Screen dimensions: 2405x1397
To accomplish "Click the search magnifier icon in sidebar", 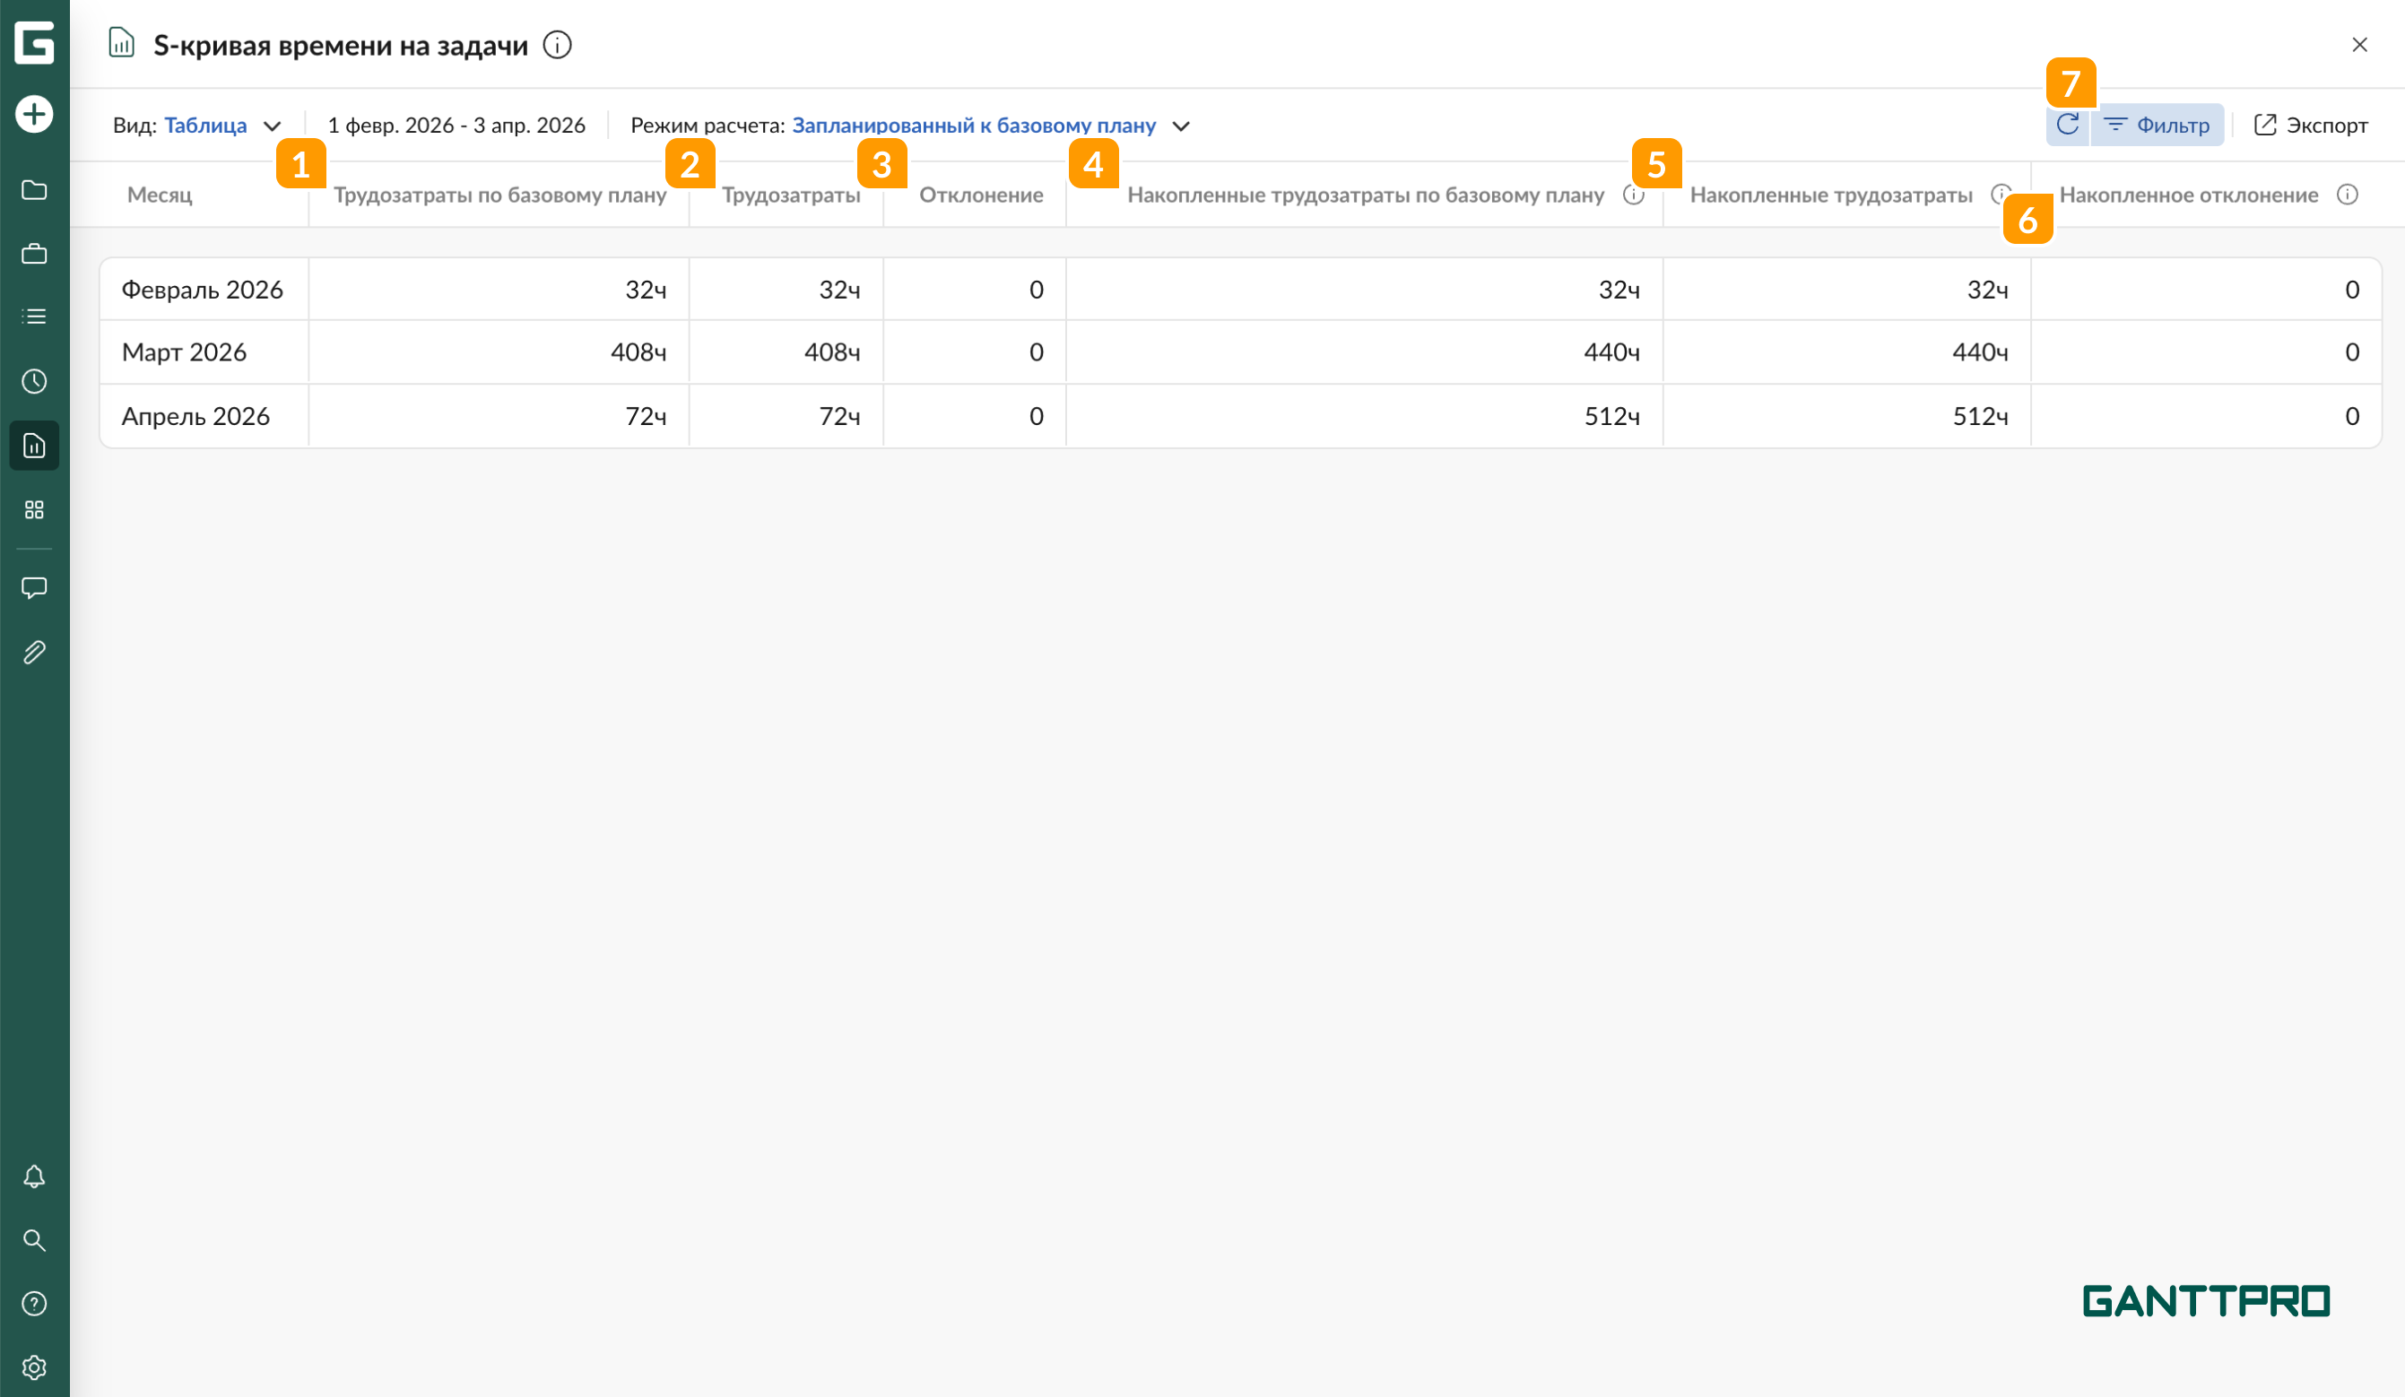I will click(x=34, y=1240).
